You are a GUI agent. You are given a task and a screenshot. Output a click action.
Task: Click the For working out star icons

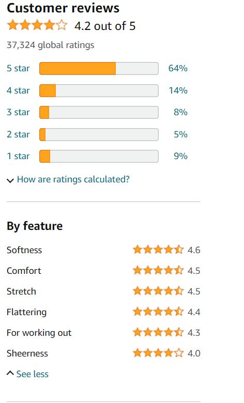158,332
